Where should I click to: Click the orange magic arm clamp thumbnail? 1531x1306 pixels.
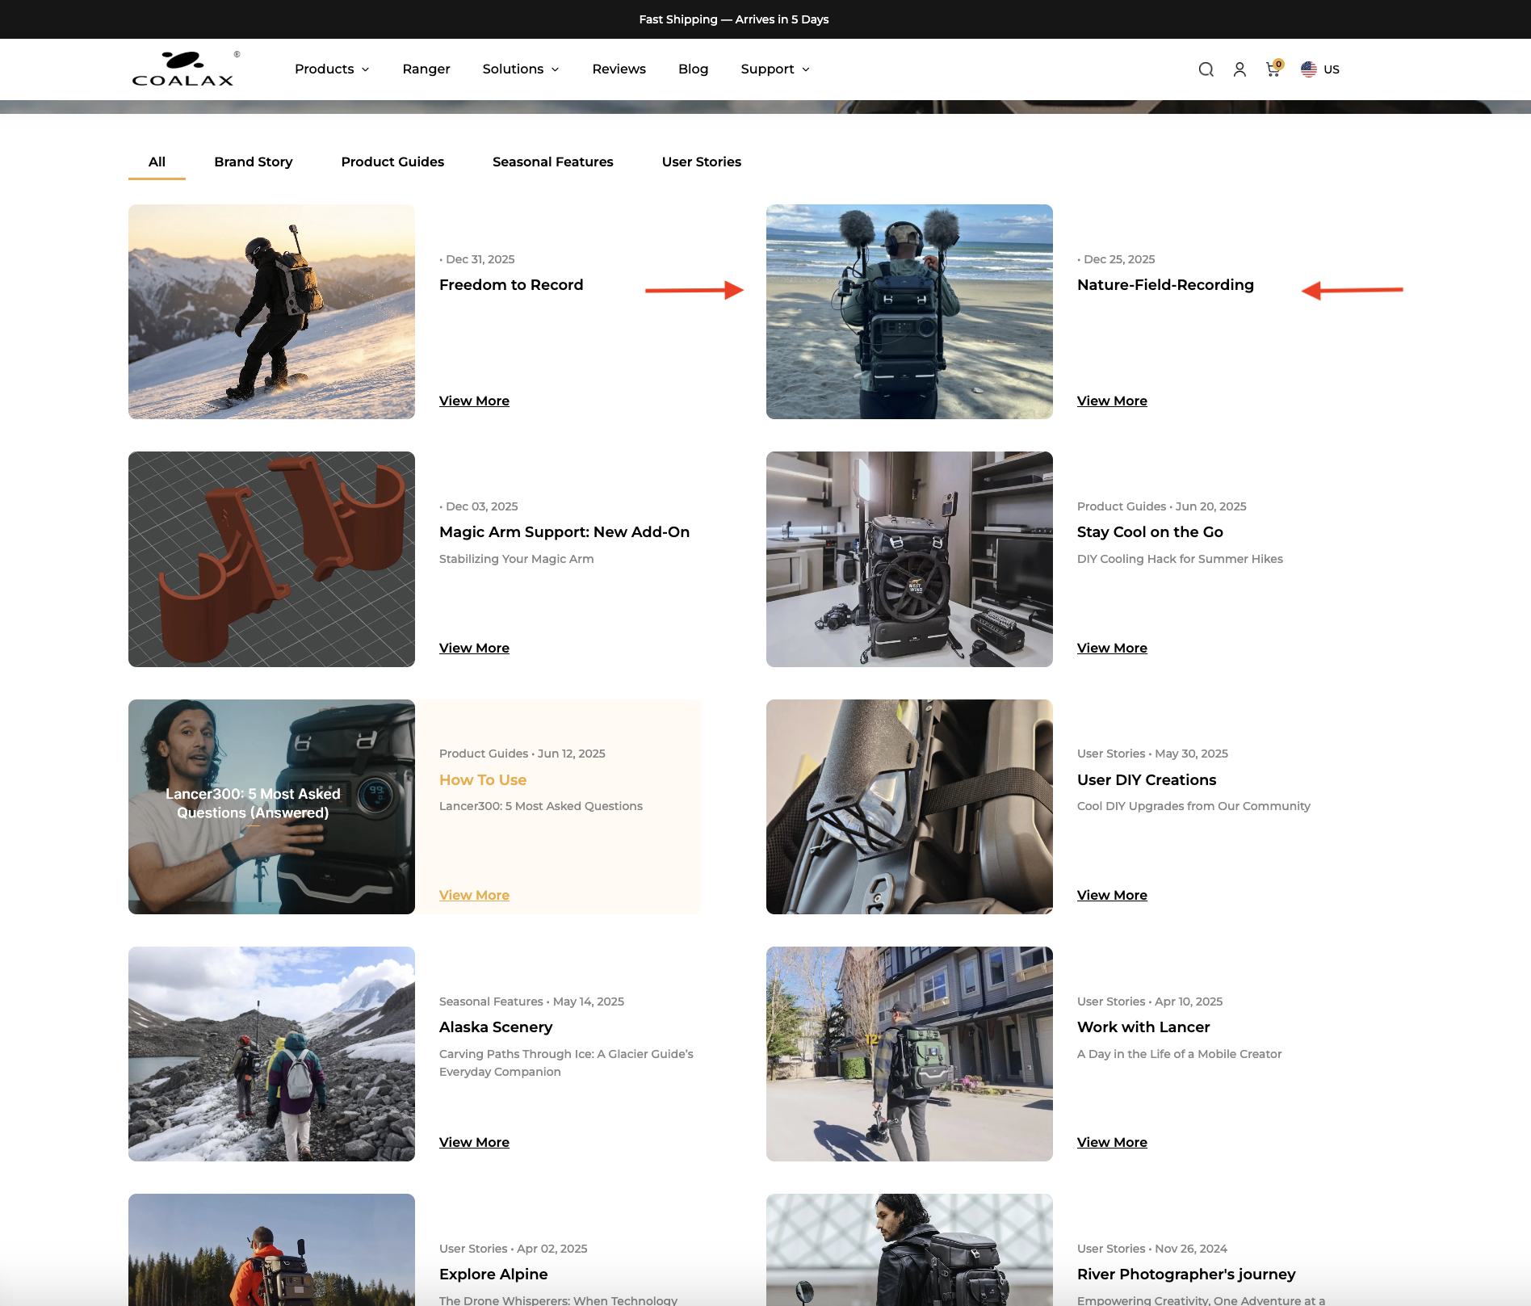pyautogui.click(x=271, y=559)
